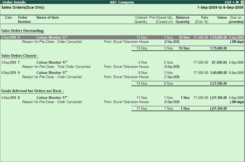Click the Due on column header
245x162 pixels.
point(236,20)
